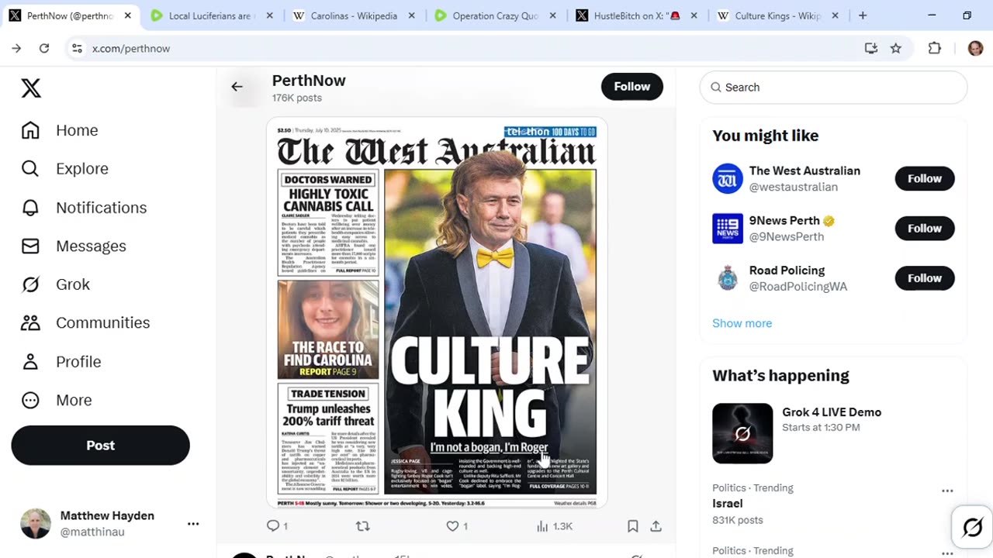Click @RoadPolicingWA handle text

tap(798, 287)
